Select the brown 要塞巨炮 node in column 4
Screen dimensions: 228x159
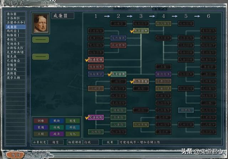click(x=164, y=81)
